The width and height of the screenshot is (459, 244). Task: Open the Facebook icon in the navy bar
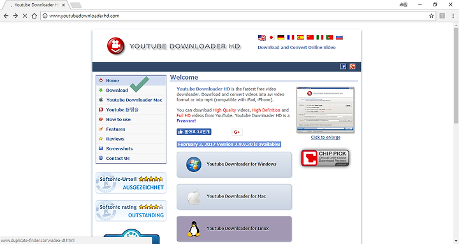pyautogui.click(x=343, y=66)
